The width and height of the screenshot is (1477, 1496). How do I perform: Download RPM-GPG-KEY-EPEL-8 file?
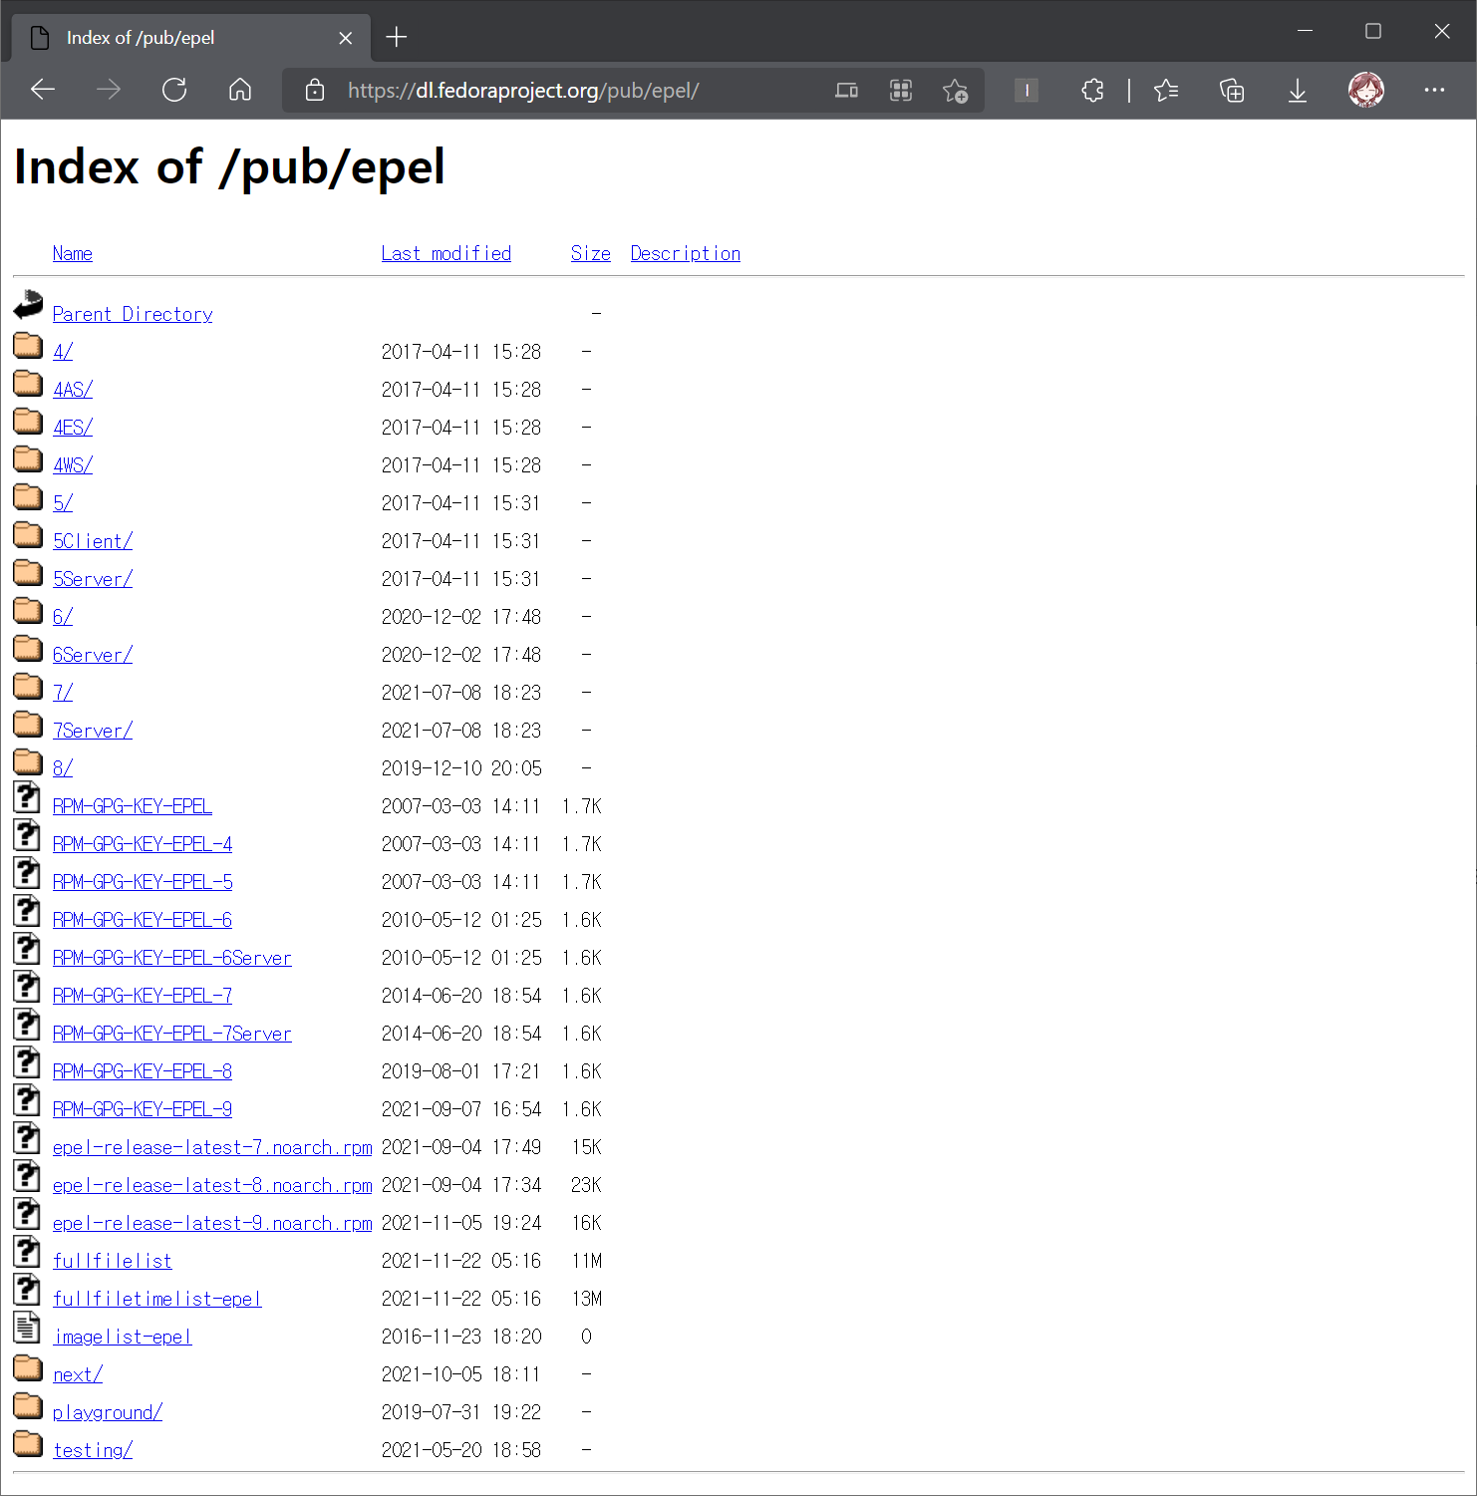tap(143, 1071)
